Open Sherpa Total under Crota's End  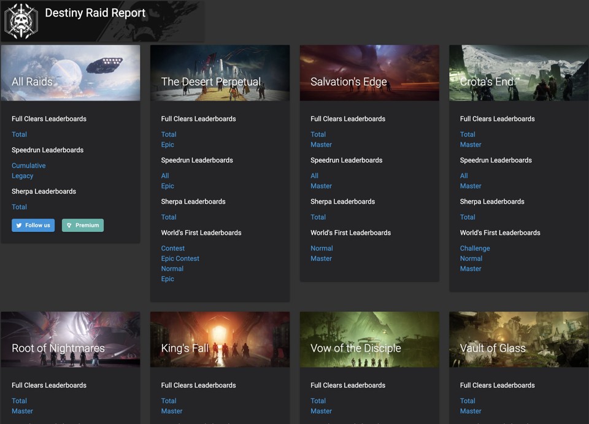468,217
